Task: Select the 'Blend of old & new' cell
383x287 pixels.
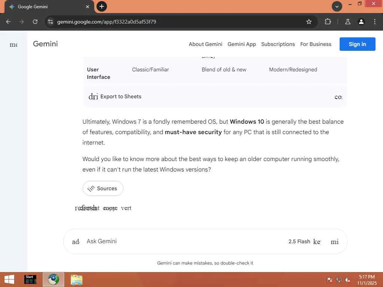Action: (x=224, y=70)
